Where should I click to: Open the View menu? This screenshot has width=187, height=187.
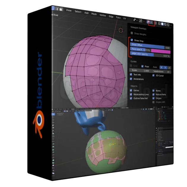(69, 10)
